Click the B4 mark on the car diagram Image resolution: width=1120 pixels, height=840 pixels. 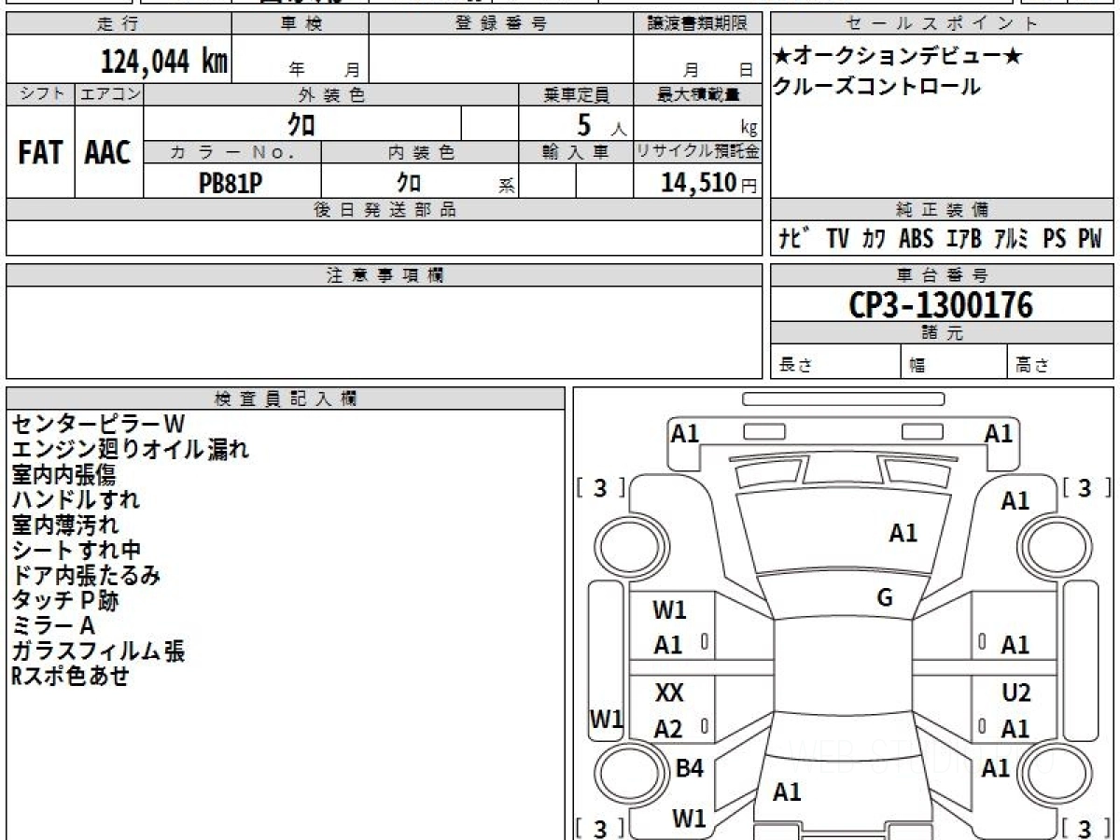(689, 769)
